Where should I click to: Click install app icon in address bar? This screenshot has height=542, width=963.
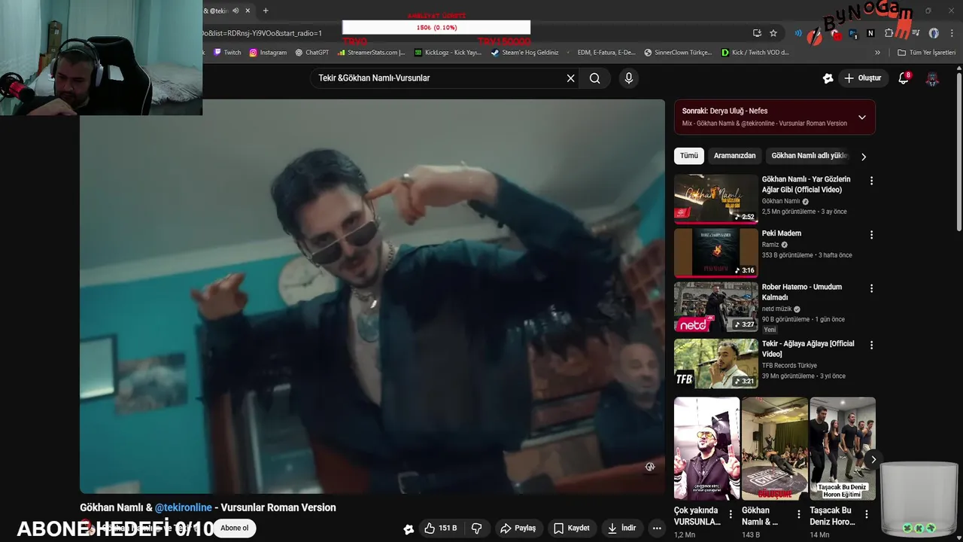757,33
